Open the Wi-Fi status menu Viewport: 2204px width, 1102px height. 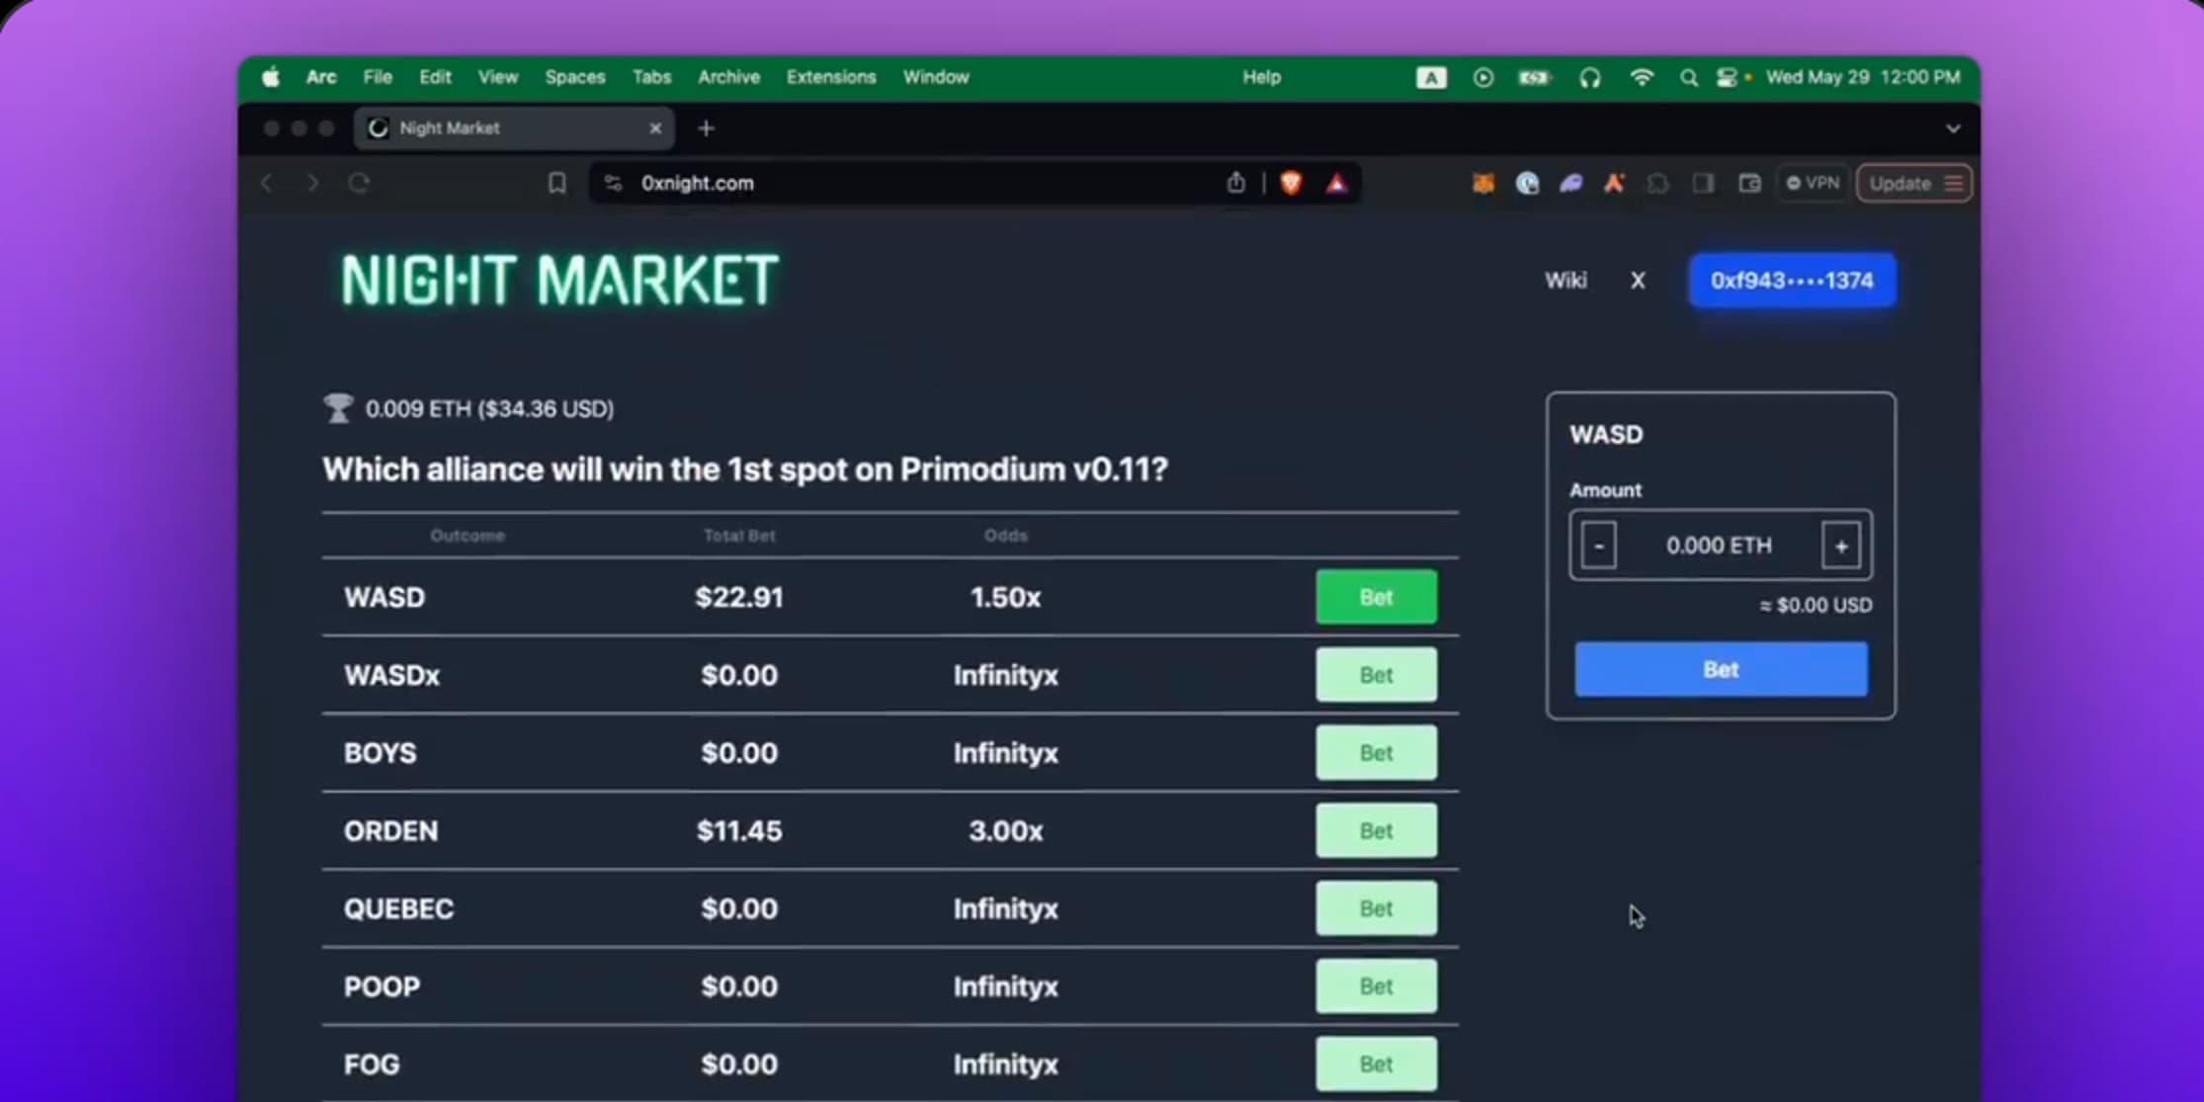tap(1642, 77)
